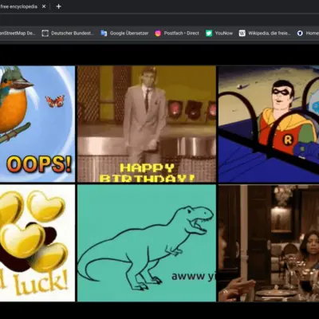Screen dimensions: 319x319
Task: Open a new browser tab
Action: point(59,6)
